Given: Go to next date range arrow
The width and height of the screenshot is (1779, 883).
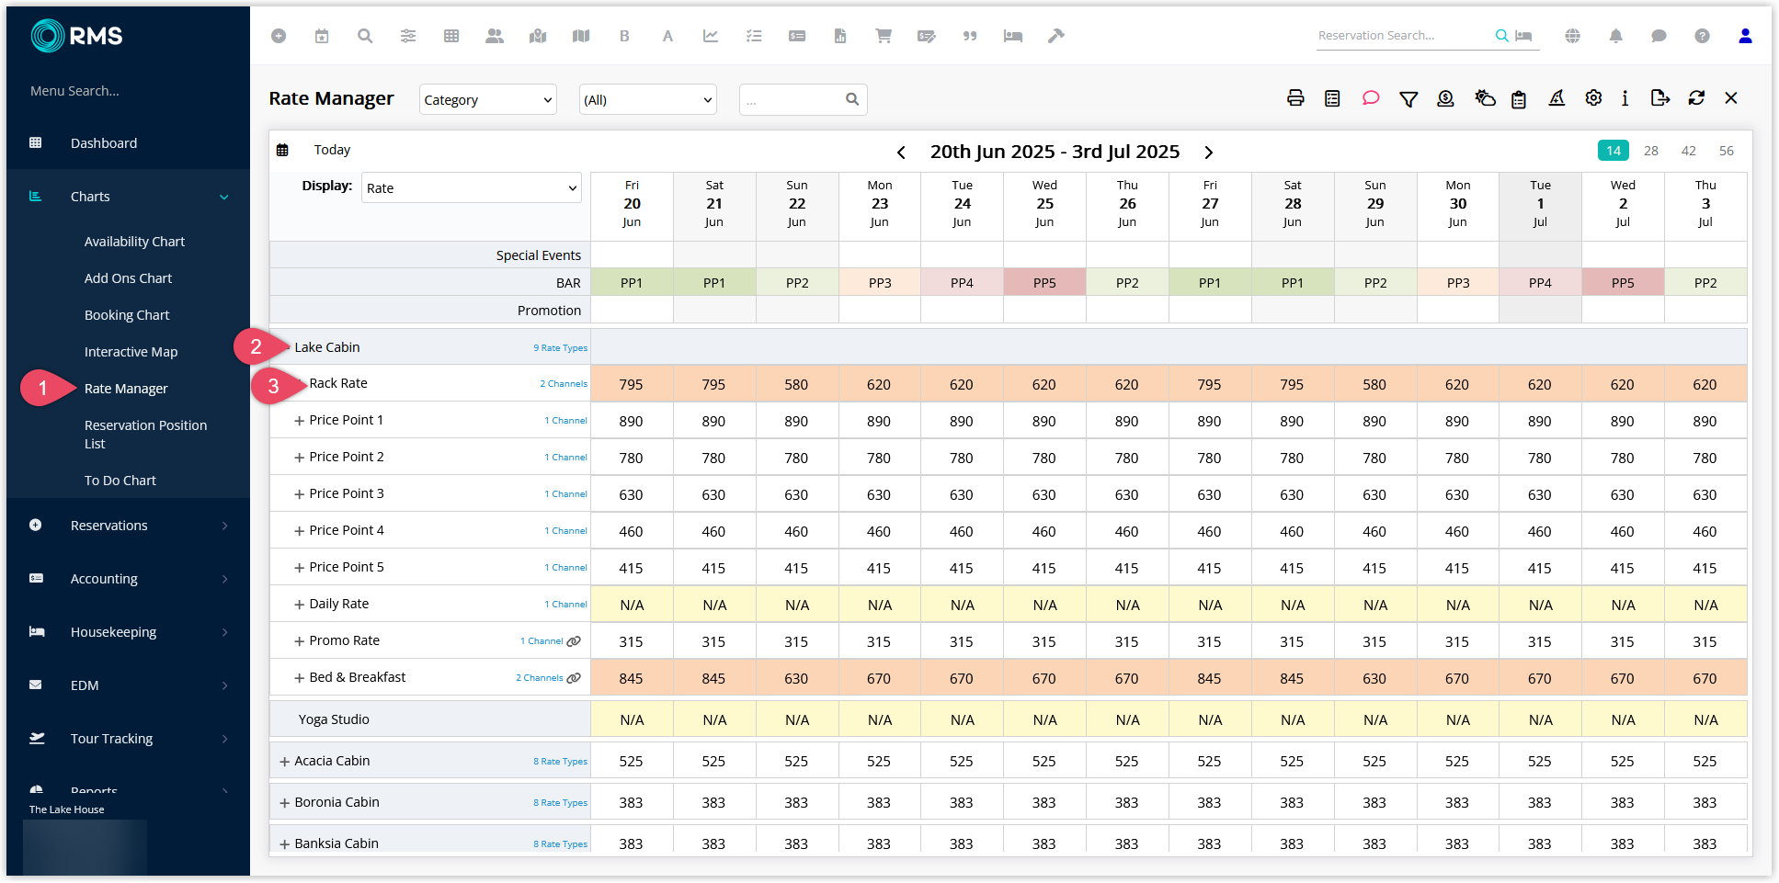Looking at the screenshot, I should pyautogui.click(x=1209, y=153).
